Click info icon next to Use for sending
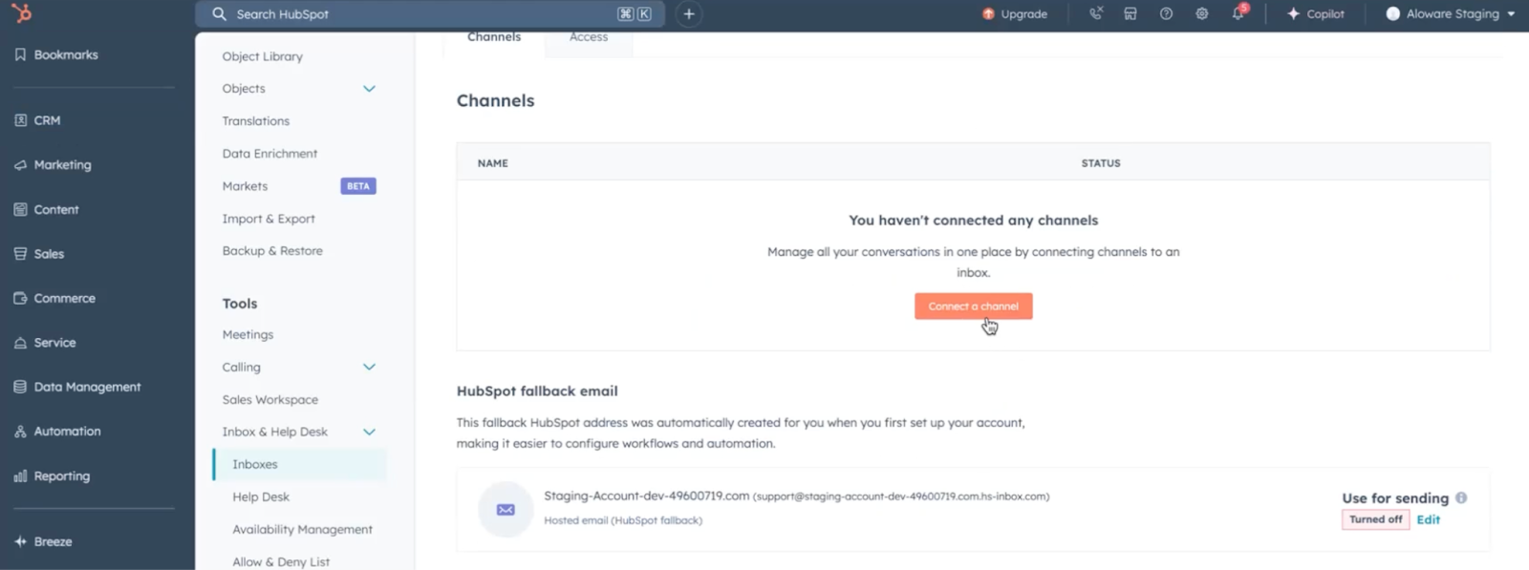The image size is (1529, 570). point(1461,497)
